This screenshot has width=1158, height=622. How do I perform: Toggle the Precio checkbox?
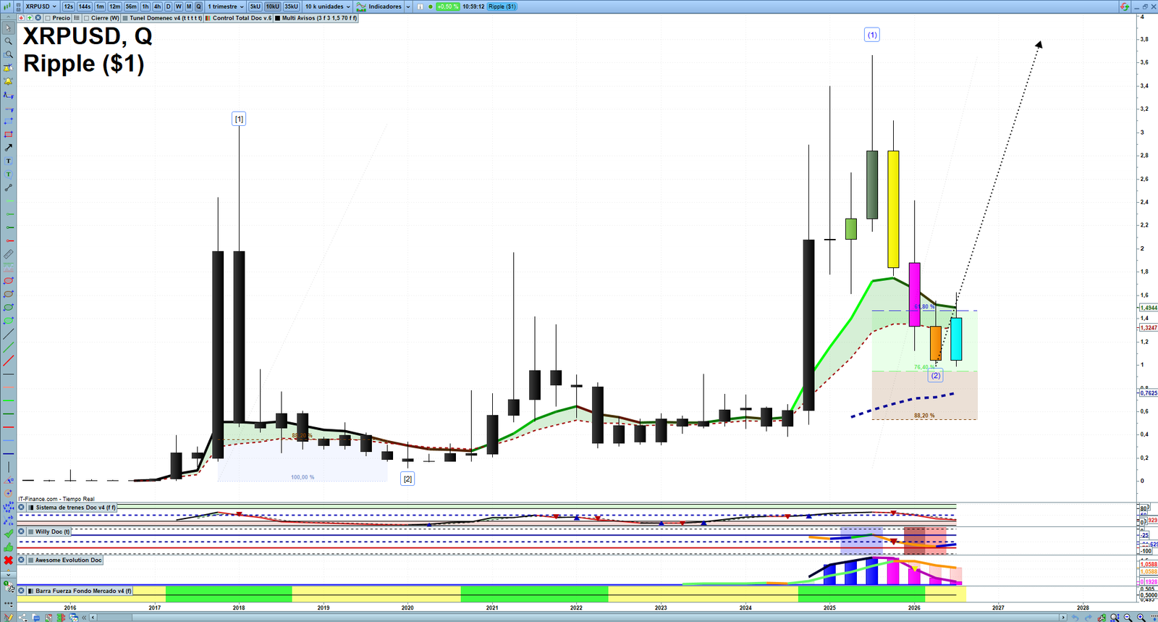[48, 18]
